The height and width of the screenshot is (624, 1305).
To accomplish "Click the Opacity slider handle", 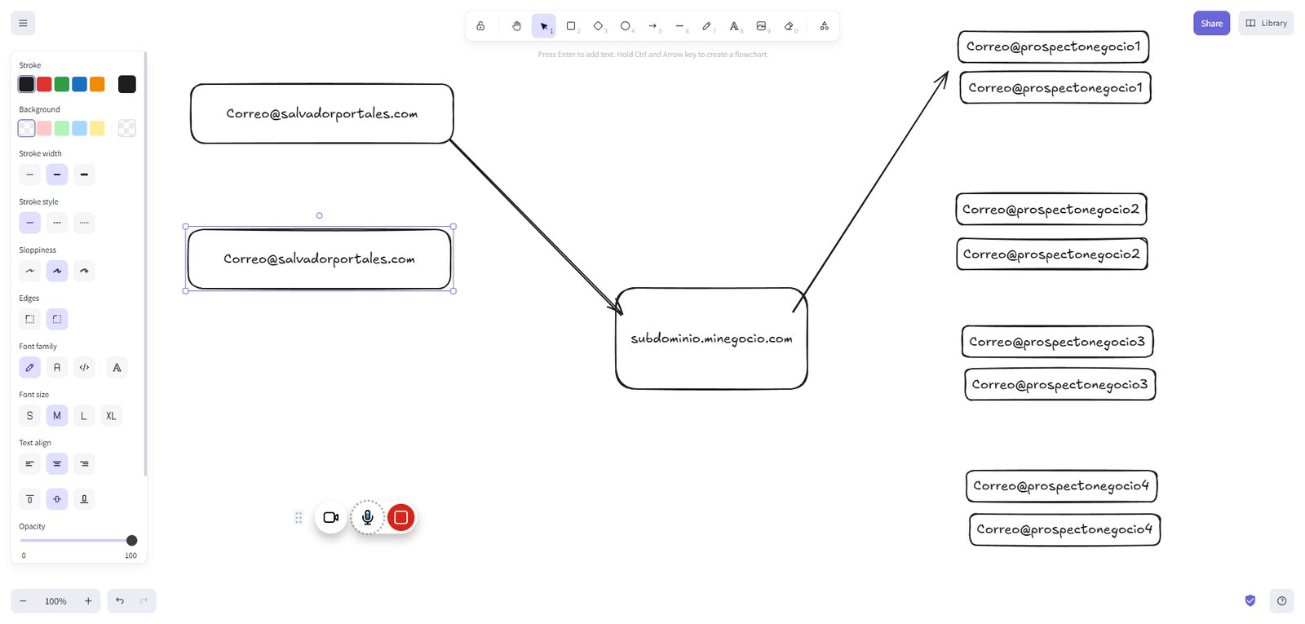I will 132,540.
